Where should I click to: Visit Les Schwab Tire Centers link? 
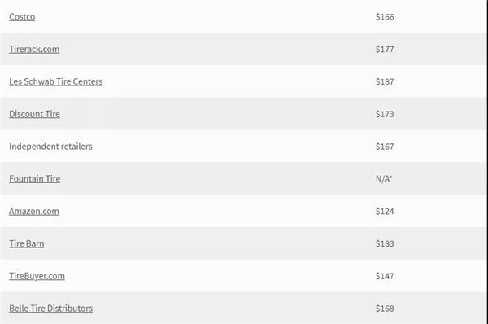[x=55, y=81]
